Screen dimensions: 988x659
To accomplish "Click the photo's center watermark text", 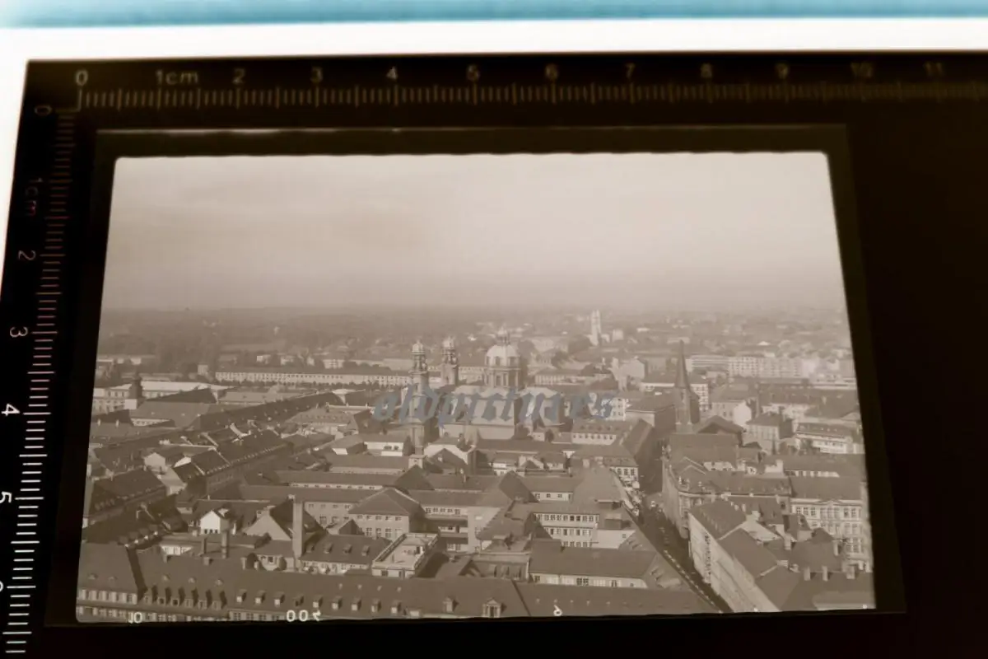I will pos(494,406).
